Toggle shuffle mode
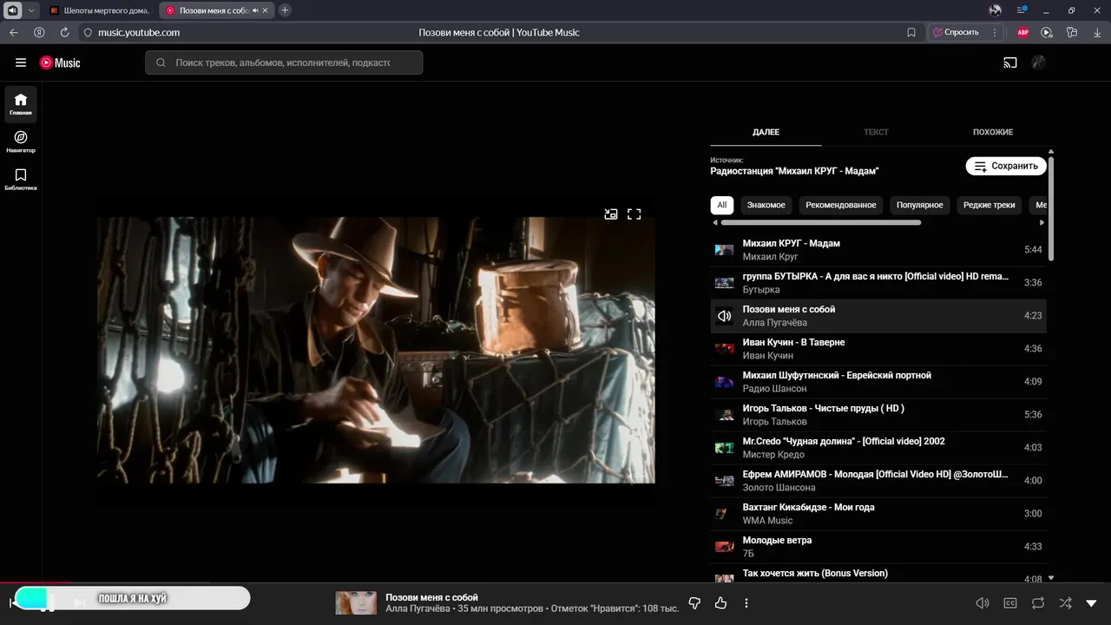The width and height of the screenshot is (1111, 625). (1065, 603)
